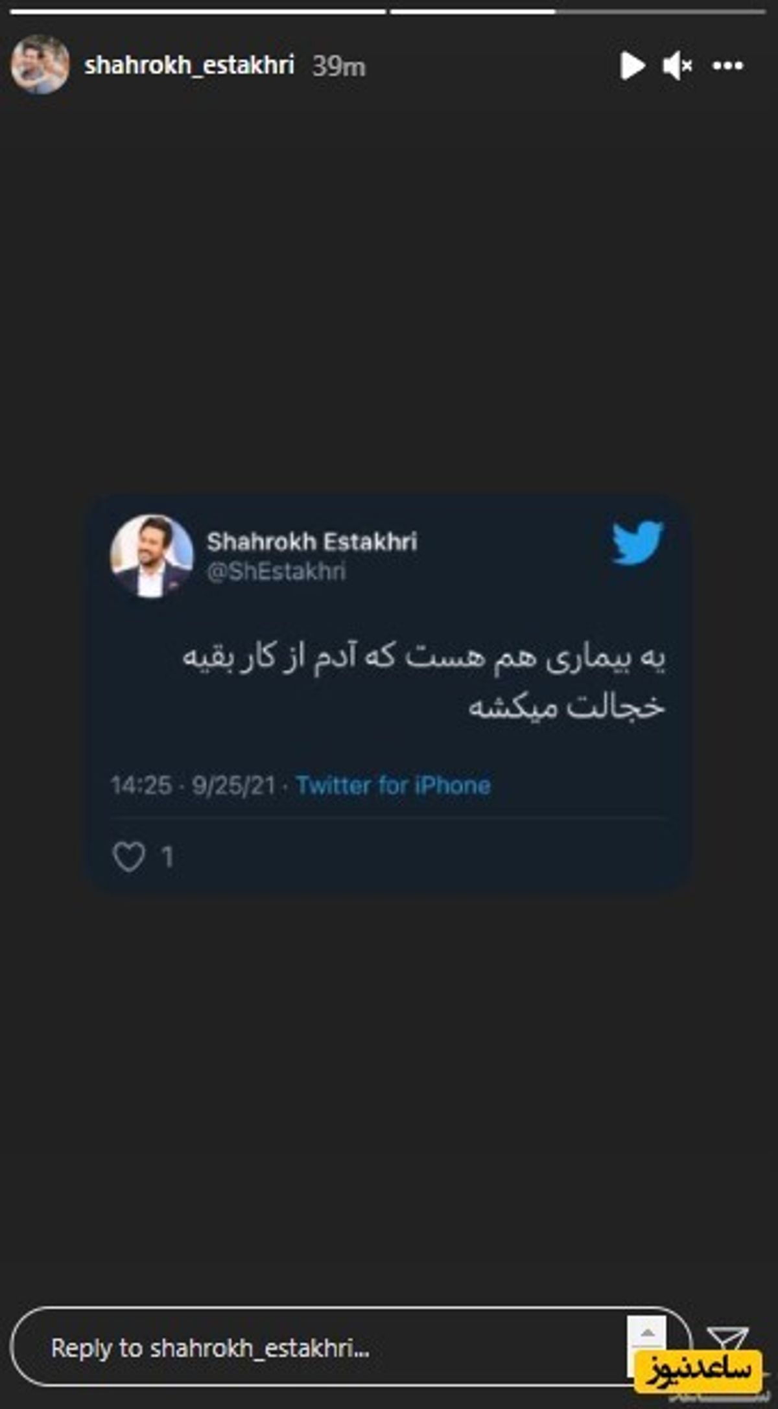Click the shahrokh_estakhri username in header
Viewport: 778px width, 1409px height.
point(189,65)
